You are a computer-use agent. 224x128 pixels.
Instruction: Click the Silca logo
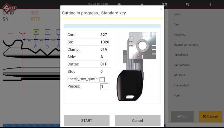pyautogui.click(x=10, y=9)
